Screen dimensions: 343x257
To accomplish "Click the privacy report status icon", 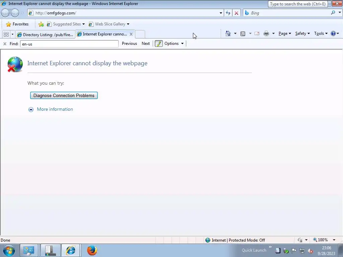I will (300, 240).
